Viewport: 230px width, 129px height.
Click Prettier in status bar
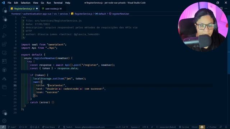[212, 127]
